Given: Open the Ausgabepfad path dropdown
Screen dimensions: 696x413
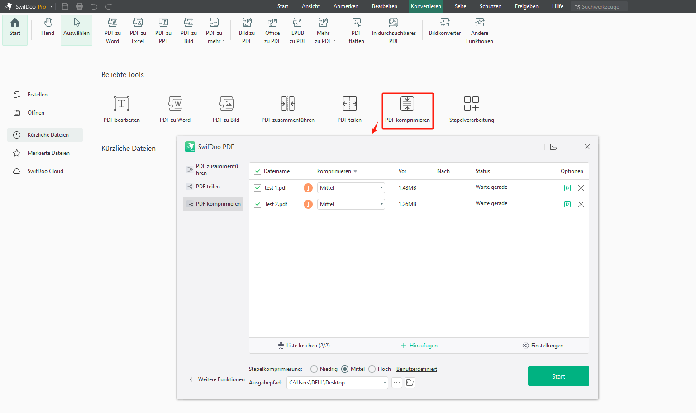Looking at the screenshot, I should pyautogui.click(x=385, y=383).
